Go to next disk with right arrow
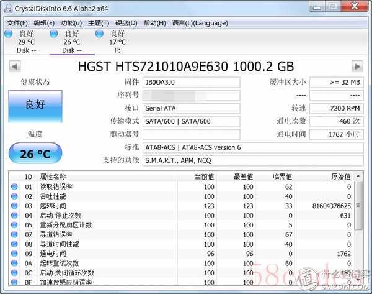Image resolution: width=372 pixels, height=294 pixels. coord(356,66)
